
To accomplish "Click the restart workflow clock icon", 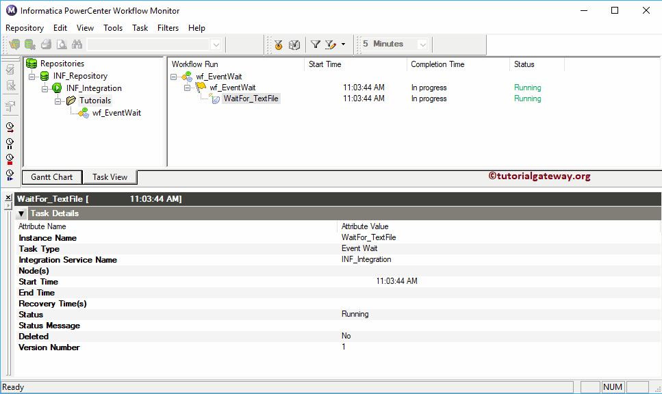I will click(10, 127).
